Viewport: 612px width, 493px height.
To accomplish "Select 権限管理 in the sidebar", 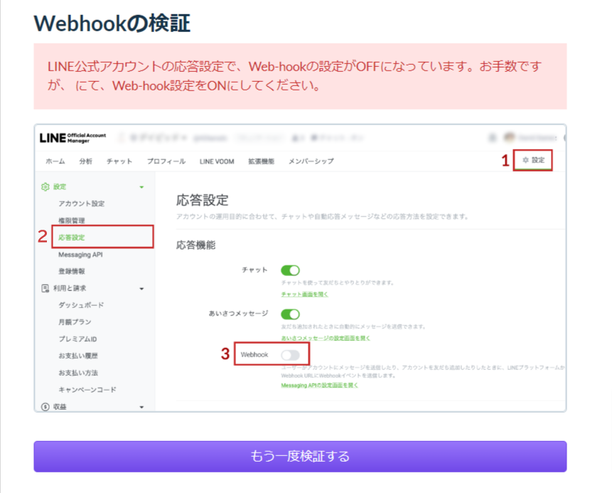I will tap(72, 221).
